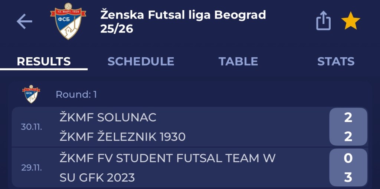The width and height of the screenshot is (380, 189).
Task: Open the SCHEDULE tab
Action: [141, 61]
